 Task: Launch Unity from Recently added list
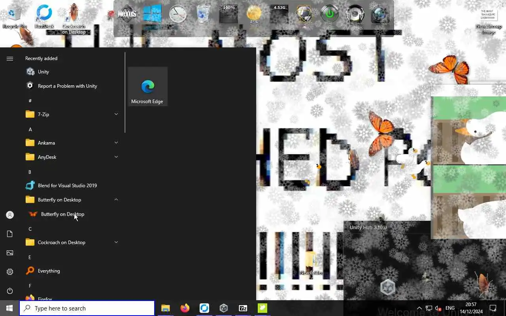coord(72,72)
